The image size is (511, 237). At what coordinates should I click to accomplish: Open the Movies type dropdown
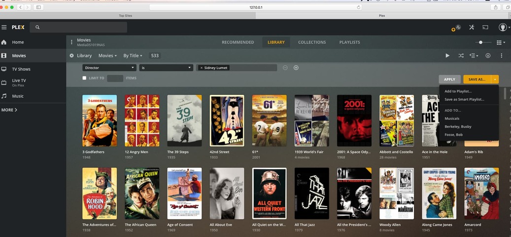(107, 56)
